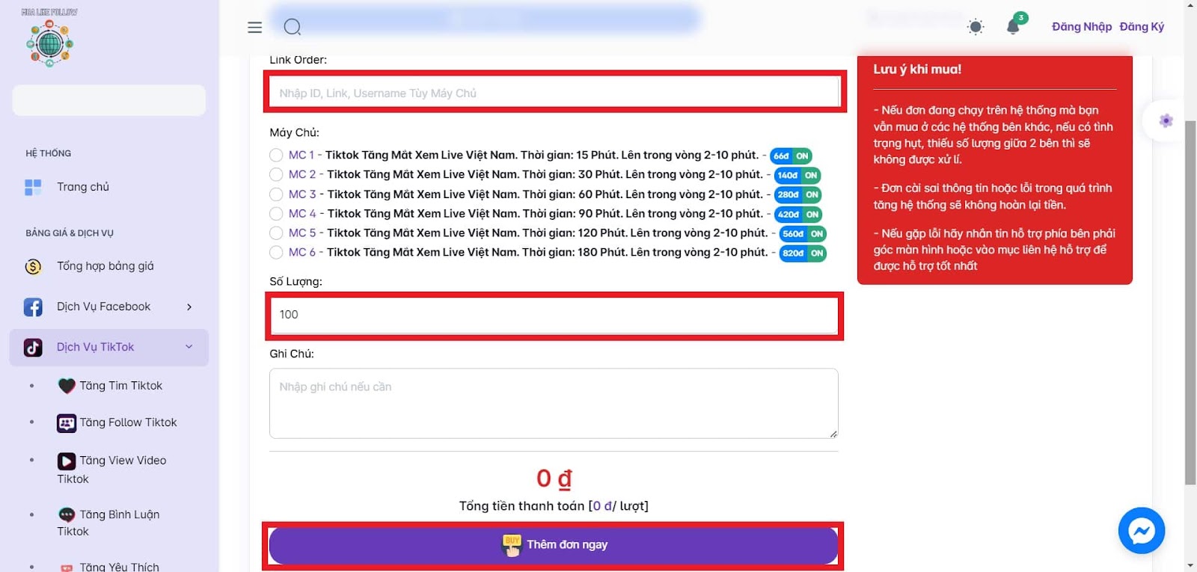Click the Tổng hợp bảng giá coin icon

pos(33,266)
